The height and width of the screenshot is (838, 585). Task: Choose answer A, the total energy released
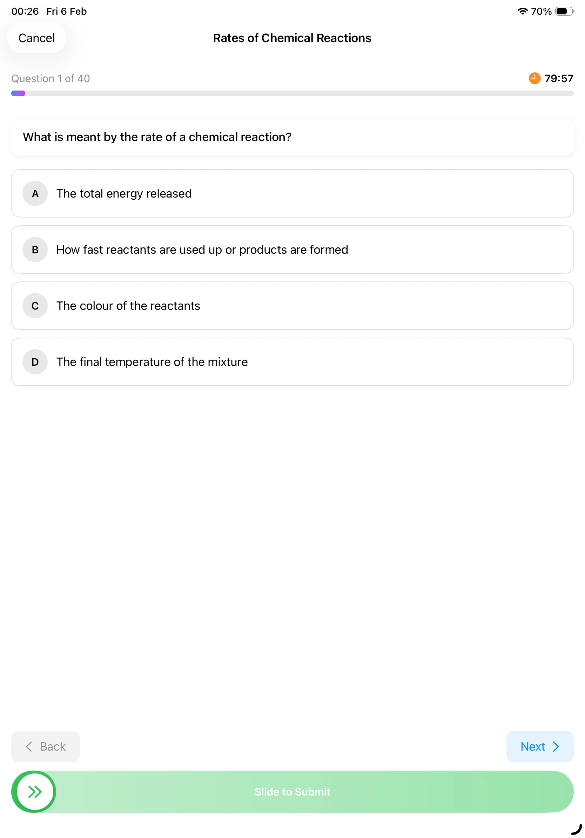click(292, 193)
